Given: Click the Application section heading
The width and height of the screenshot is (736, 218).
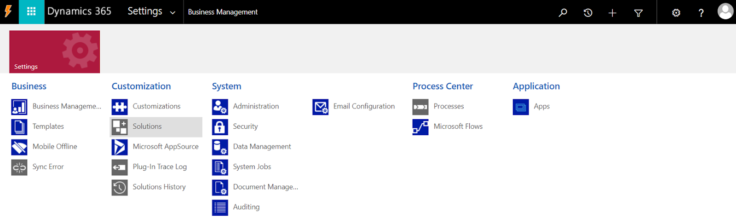Looking at the screenshot, I should click(x=536, y=86).
